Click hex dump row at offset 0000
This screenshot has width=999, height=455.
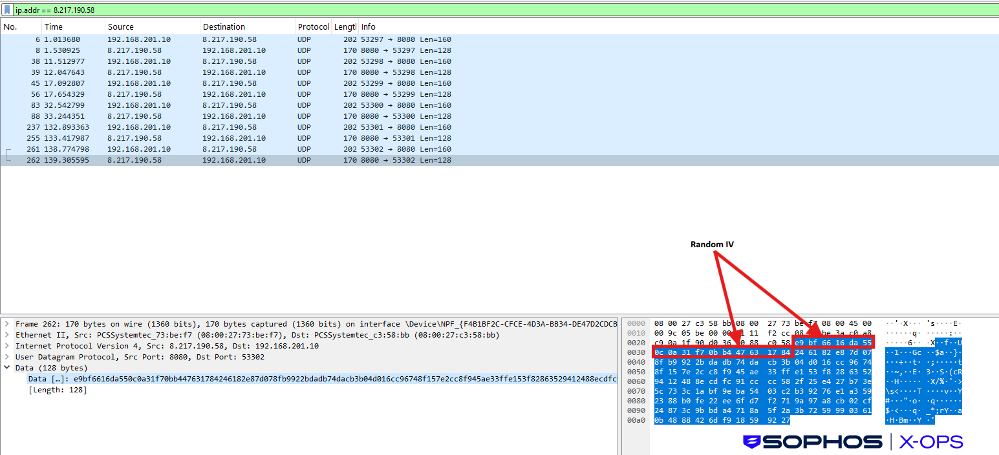pyautogui.click(x=794, y=323)
